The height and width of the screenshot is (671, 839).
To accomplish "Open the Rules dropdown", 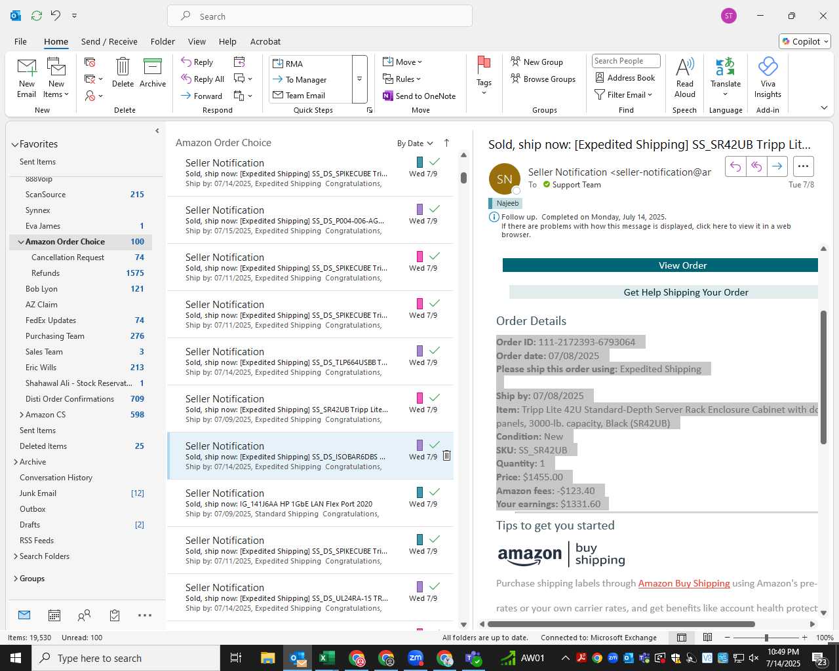I will (402, 79).
